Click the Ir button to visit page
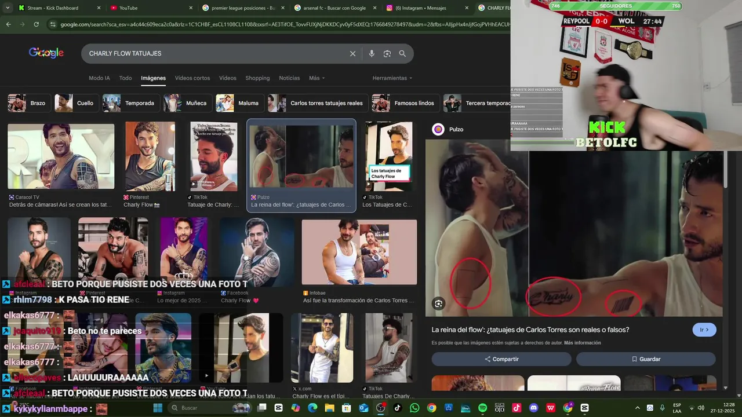The width and height of the screenshot is (742, 417). (704, 330)
